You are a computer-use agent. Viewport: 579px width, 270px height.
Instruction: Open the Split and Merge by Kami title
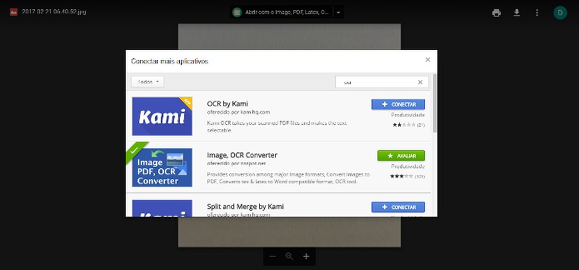point(245,206)
